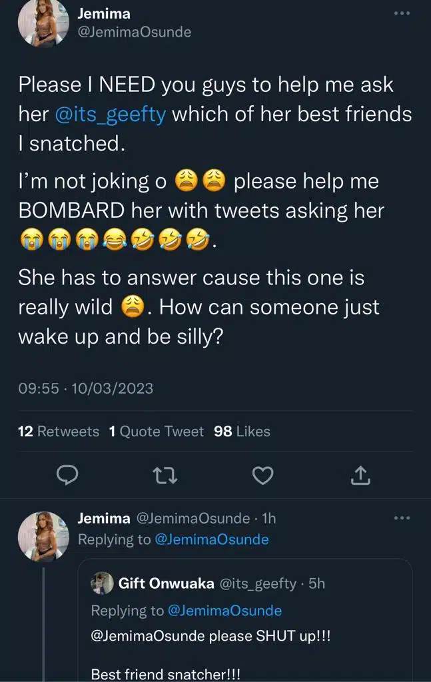Reply to Jemima's main tweet
Viewport: 431px width, 682px height.
(x=65, y=475)
